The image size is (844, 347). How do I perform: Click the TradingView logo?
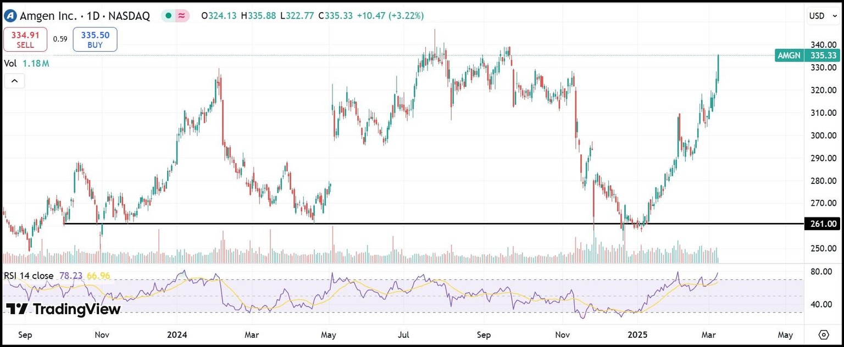coord(63,309)
